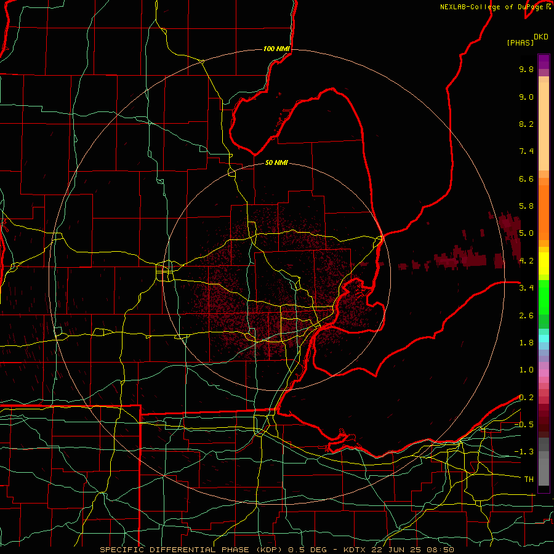Pick the light peach band of the scale

pos(544,126)
